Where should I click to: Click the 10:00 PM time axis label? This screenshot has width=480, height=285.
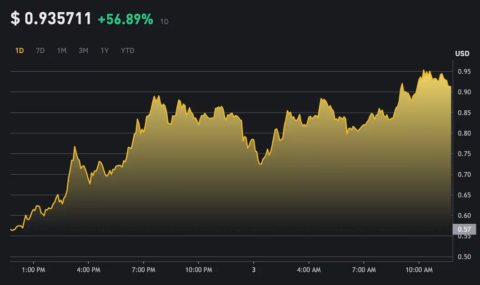pos(199,270)
